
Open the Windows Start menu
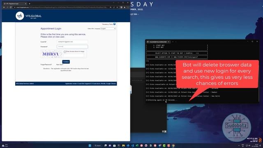point(90,146)
